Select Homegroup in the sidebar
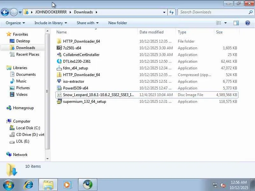Screen dimensions: 255x191 pyautogui.click(x=23, y=108)
